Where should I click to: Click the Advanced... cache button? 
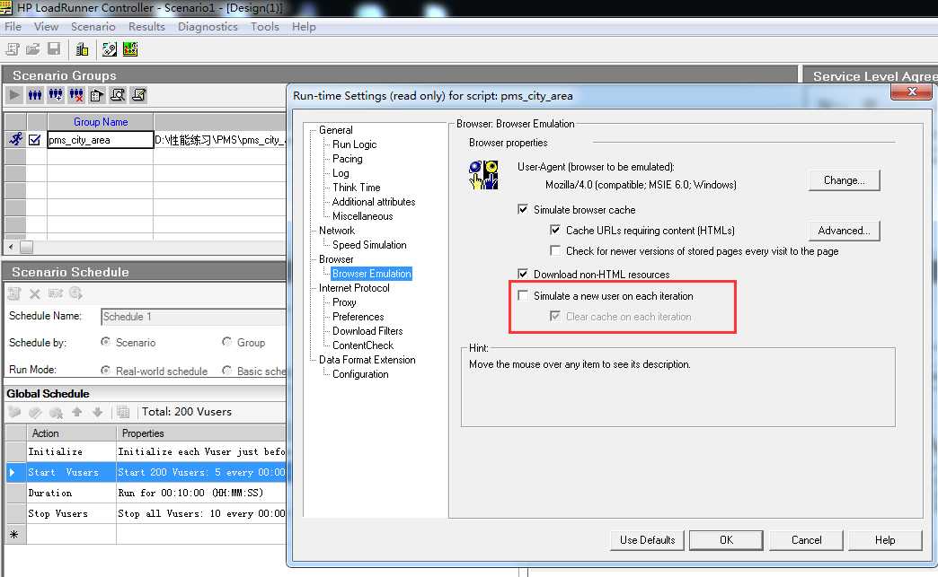tap(844, 231)
